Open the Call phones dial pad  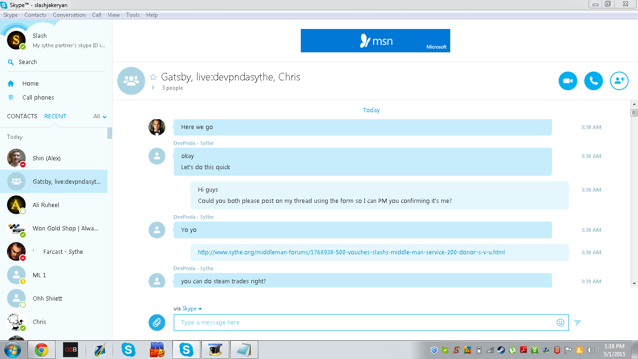click(x=38, y=98)
